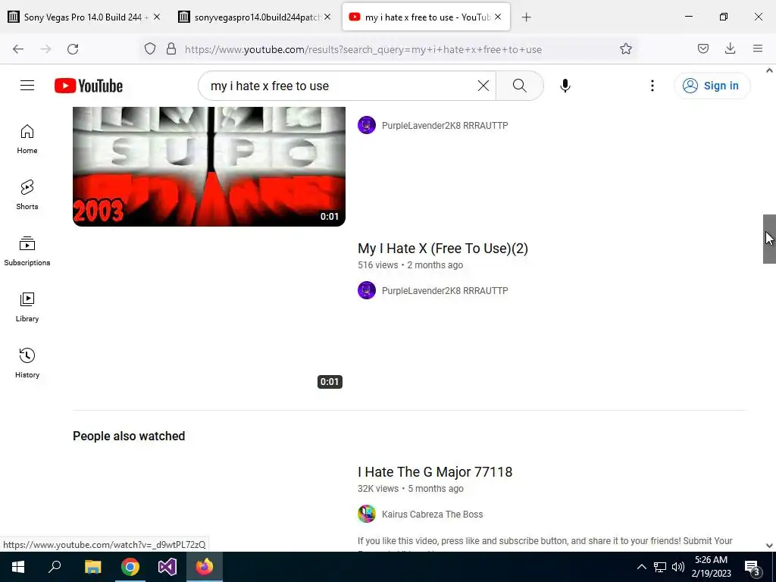Go back with the browser back arrow
Image resolution: width=776 pixels, height=582 pixels.
click(x=18, y=49)
